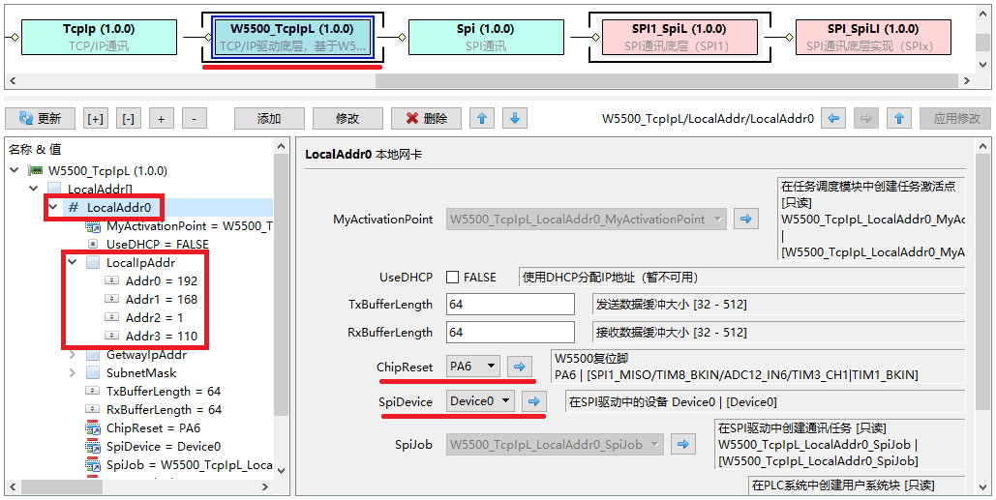Click the single + expand button
The height and width of the screenshot is (500, 996).
click(162, 119)
